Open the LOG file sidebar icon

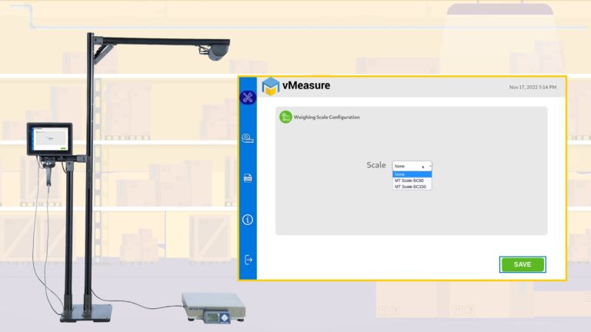click(248, 178)
